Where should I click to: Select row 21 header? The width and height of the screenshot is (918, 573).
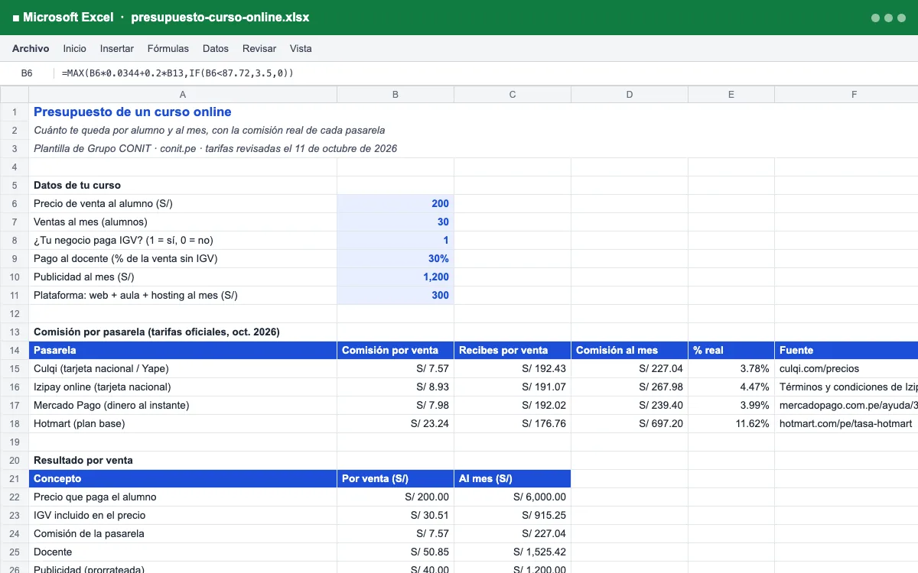coord(15,478)
